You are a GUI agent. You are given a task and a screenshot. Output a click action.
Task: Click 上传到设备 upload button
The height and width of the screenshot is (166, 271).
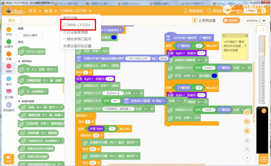tap(204, 20)
